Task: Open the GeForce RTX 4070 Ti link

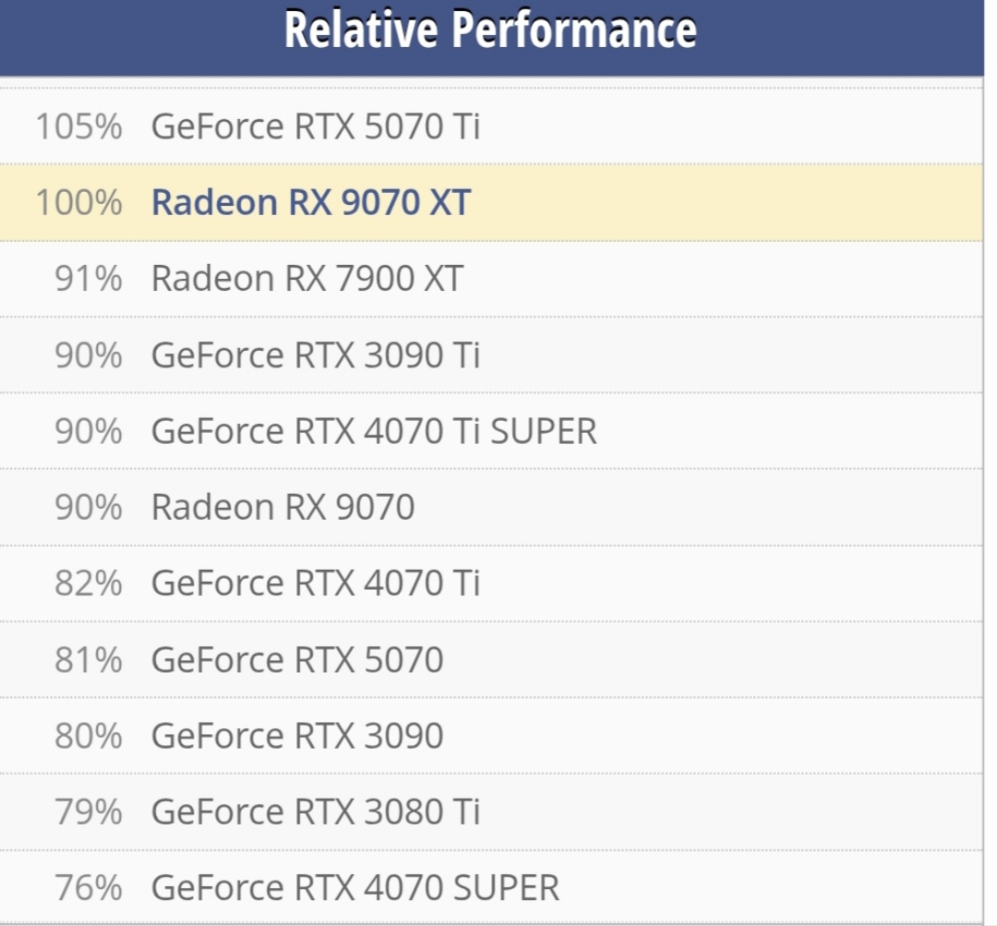Action: coord(315,583)
